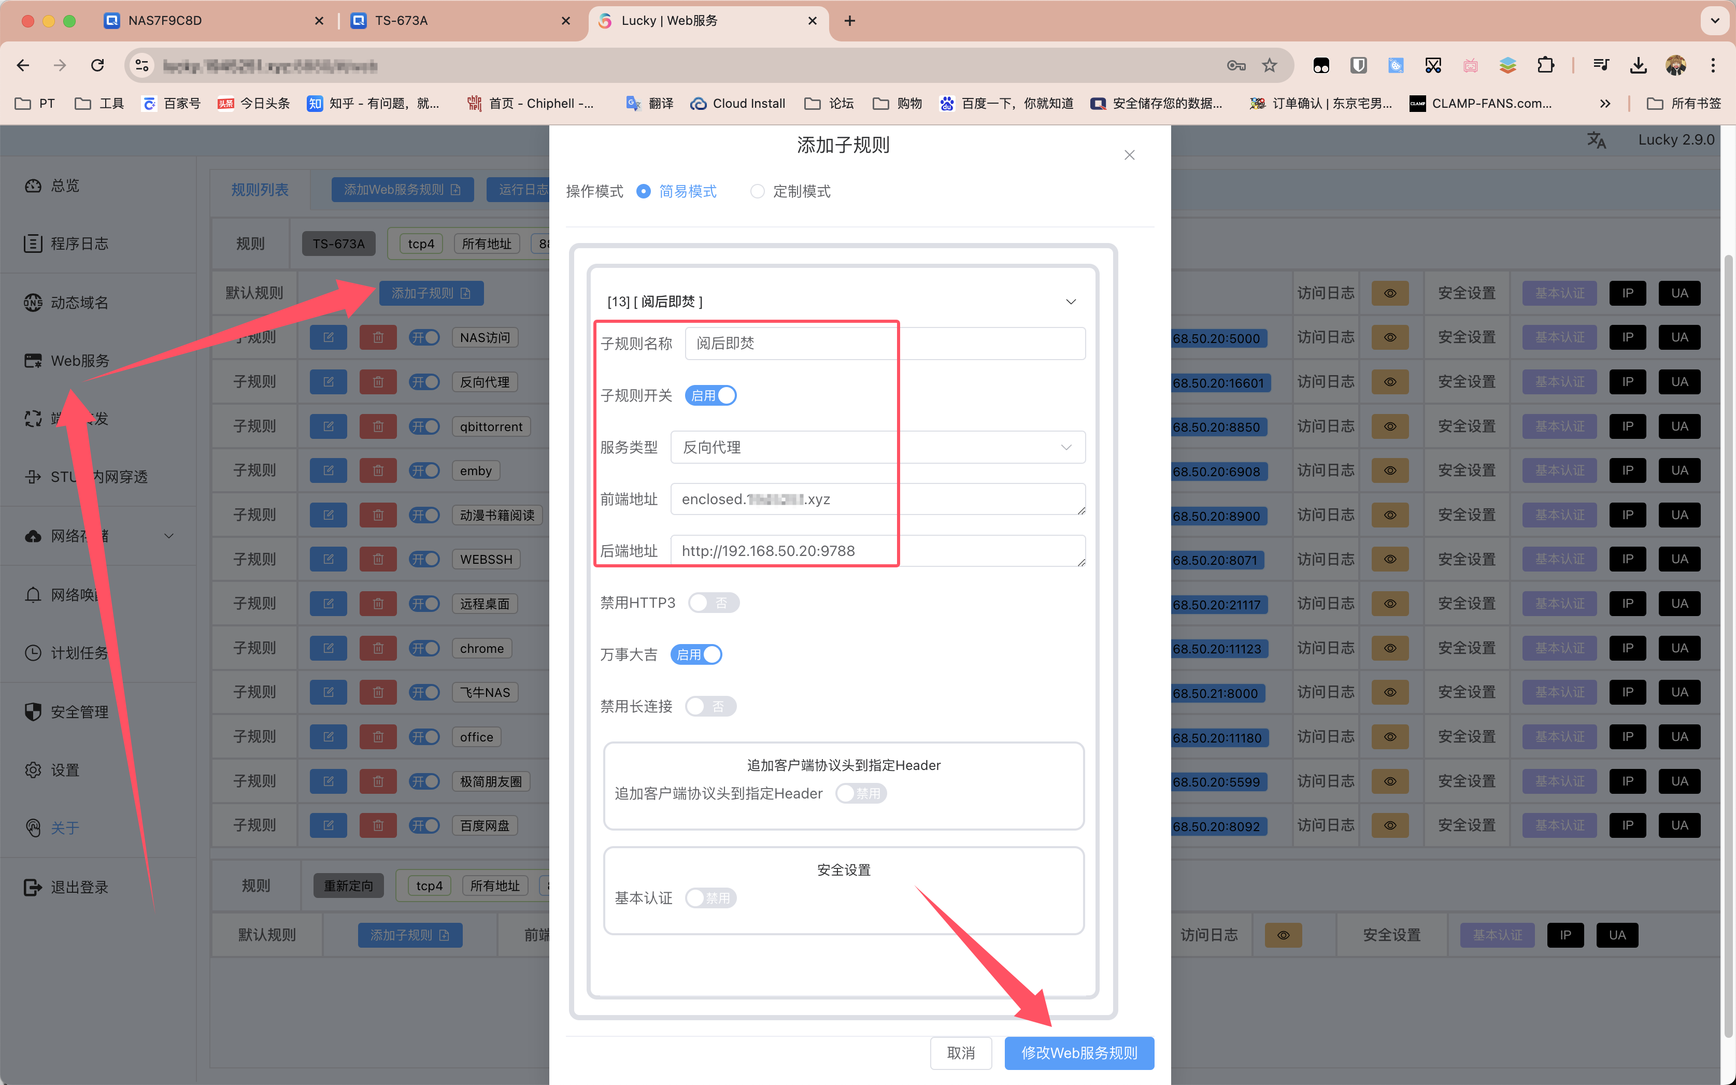Expand the 网络存储 sidebar chevron
The height and width of the screenshot is (1085, 1736).
click(x=169, y=536)
